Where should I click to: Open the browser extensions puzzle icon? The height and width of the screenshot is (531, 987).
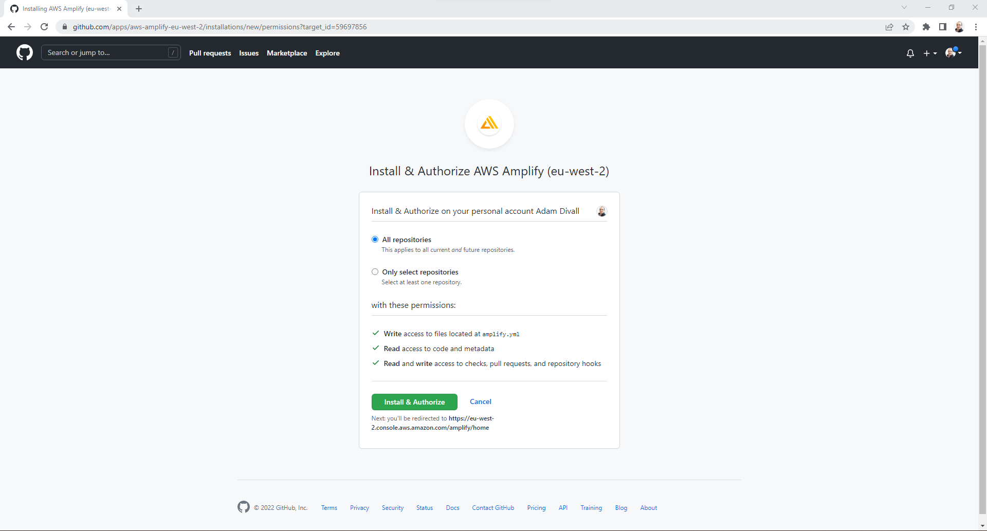[926, 27]
